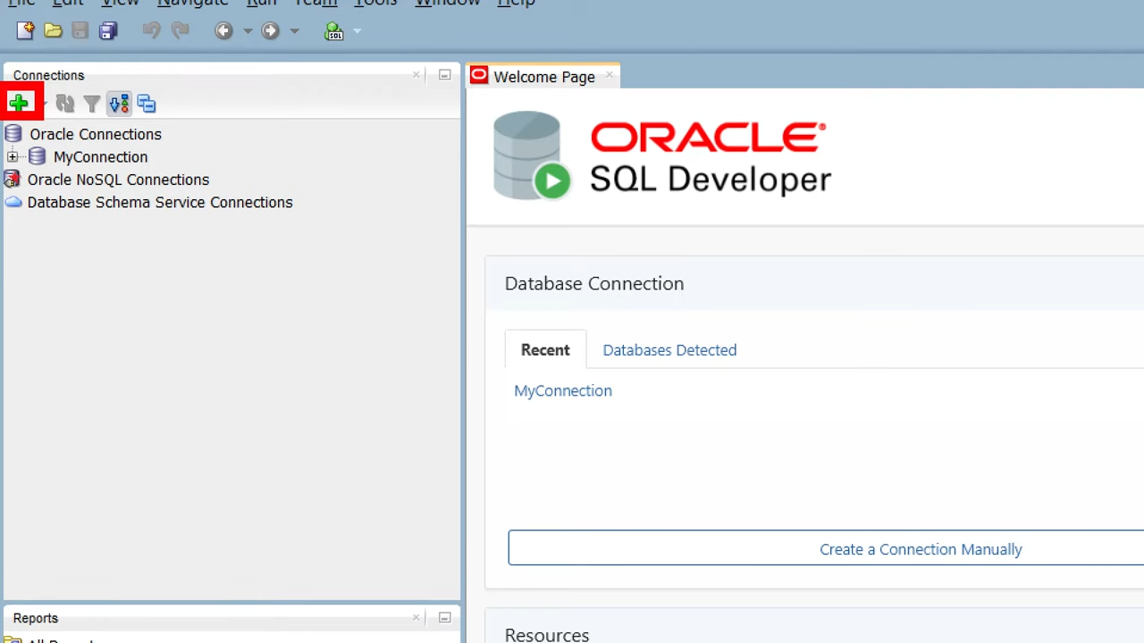This screenshot has width=1144, height=643.
Task: Open the Forward navigation dropdown arrow
Action: 295,30
